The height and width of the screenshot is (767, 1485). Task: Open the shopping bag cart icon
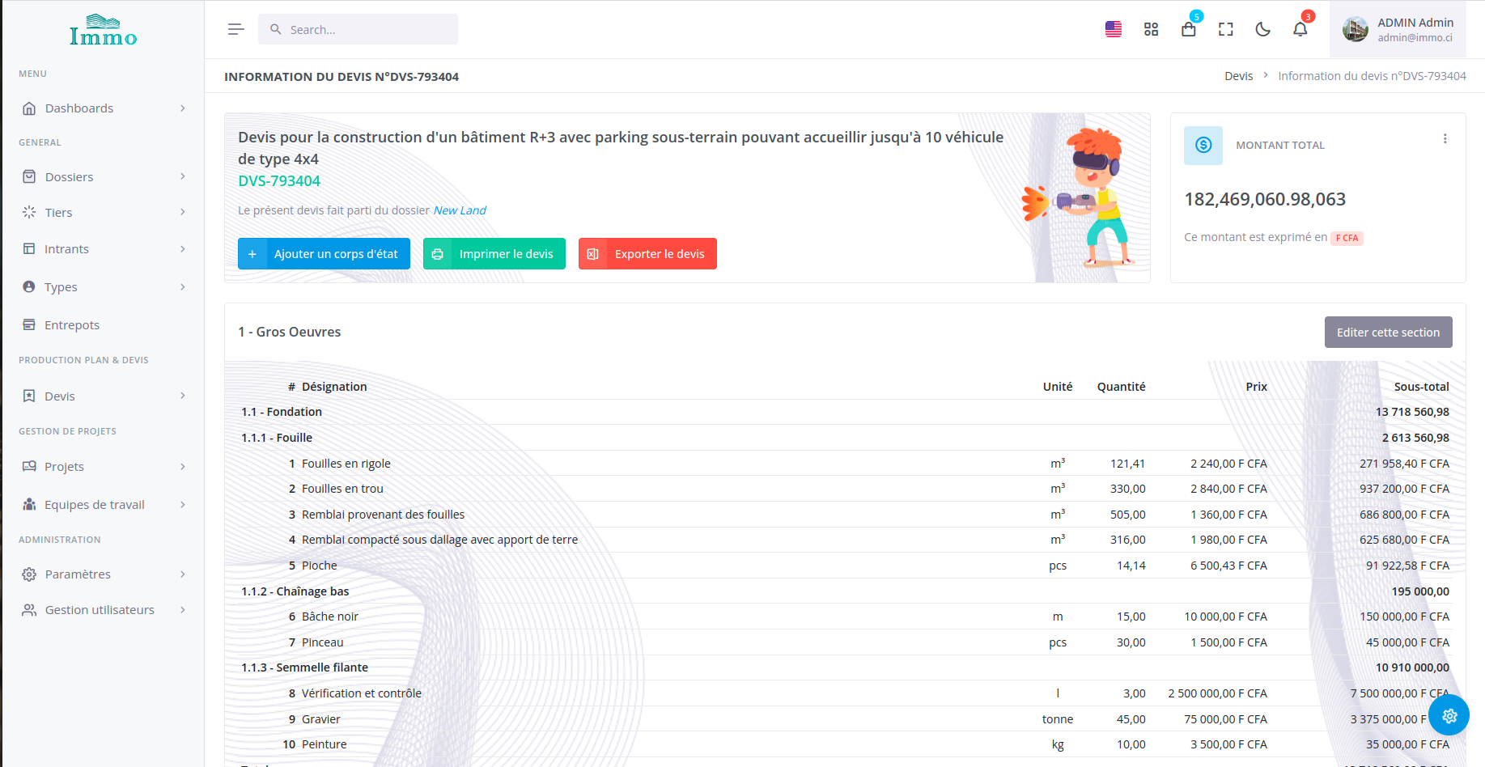(1188, 29)
